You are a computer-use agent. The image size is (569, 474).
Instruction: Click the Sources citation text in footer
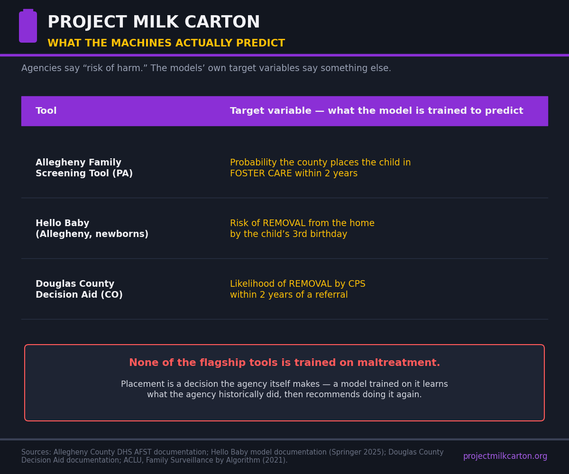click(232, 456)
